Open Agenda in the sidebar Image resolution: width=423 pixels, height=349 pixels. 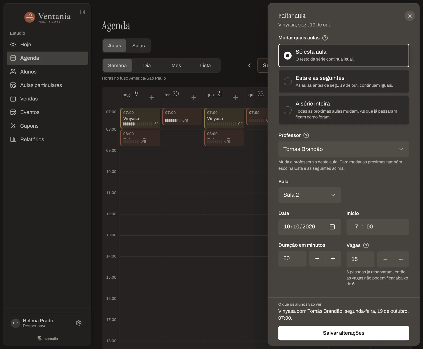47,58
